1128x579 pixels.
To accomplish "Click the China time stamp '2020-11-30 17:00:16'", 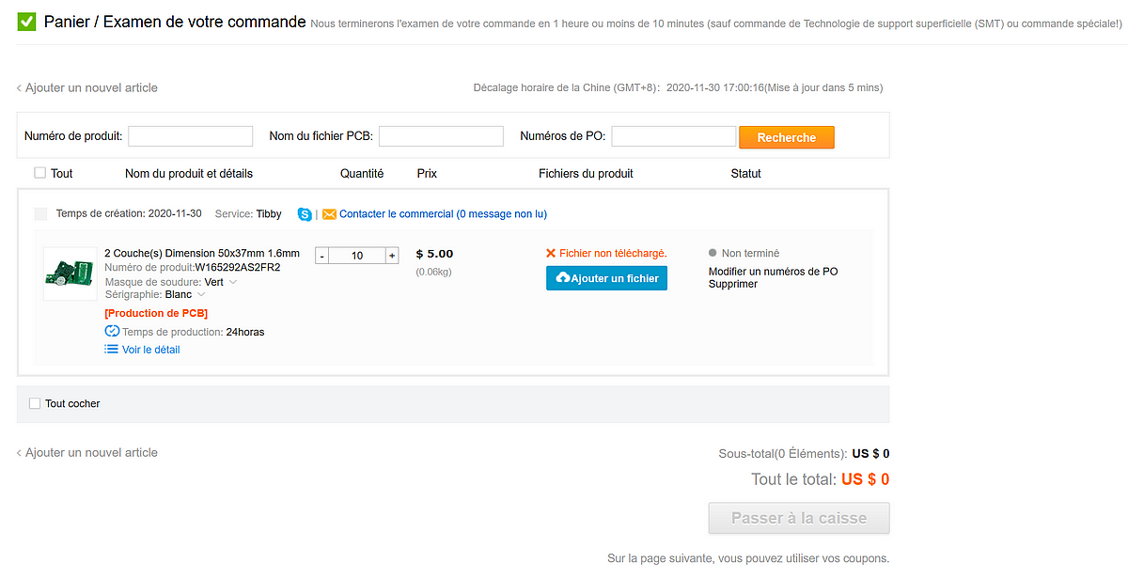I will pyautogui.click(x=715, y=88).
